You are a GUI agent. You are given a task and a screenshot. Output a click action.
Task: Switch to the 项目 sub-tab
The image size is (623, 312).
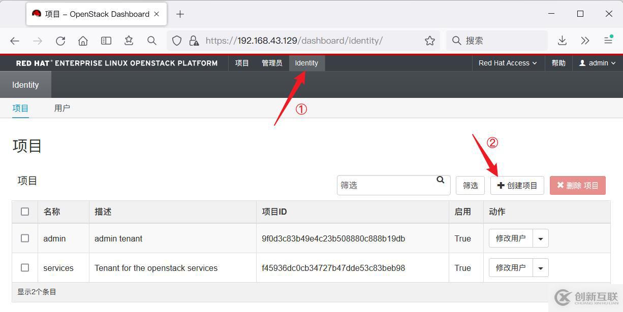[20, 108]
